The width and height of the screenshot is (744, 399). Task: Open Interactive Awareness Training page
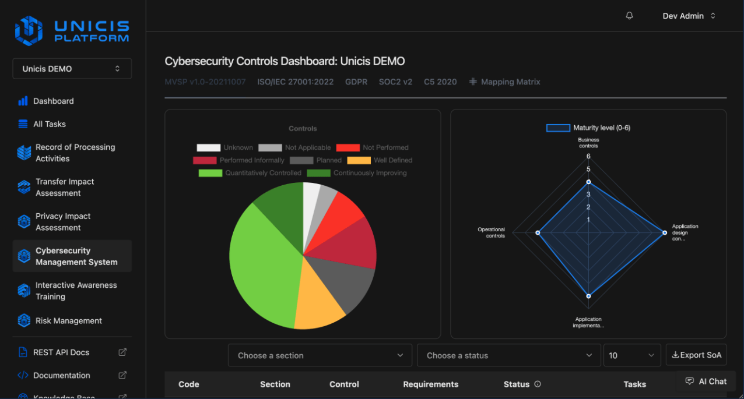[x=72, y=291]
